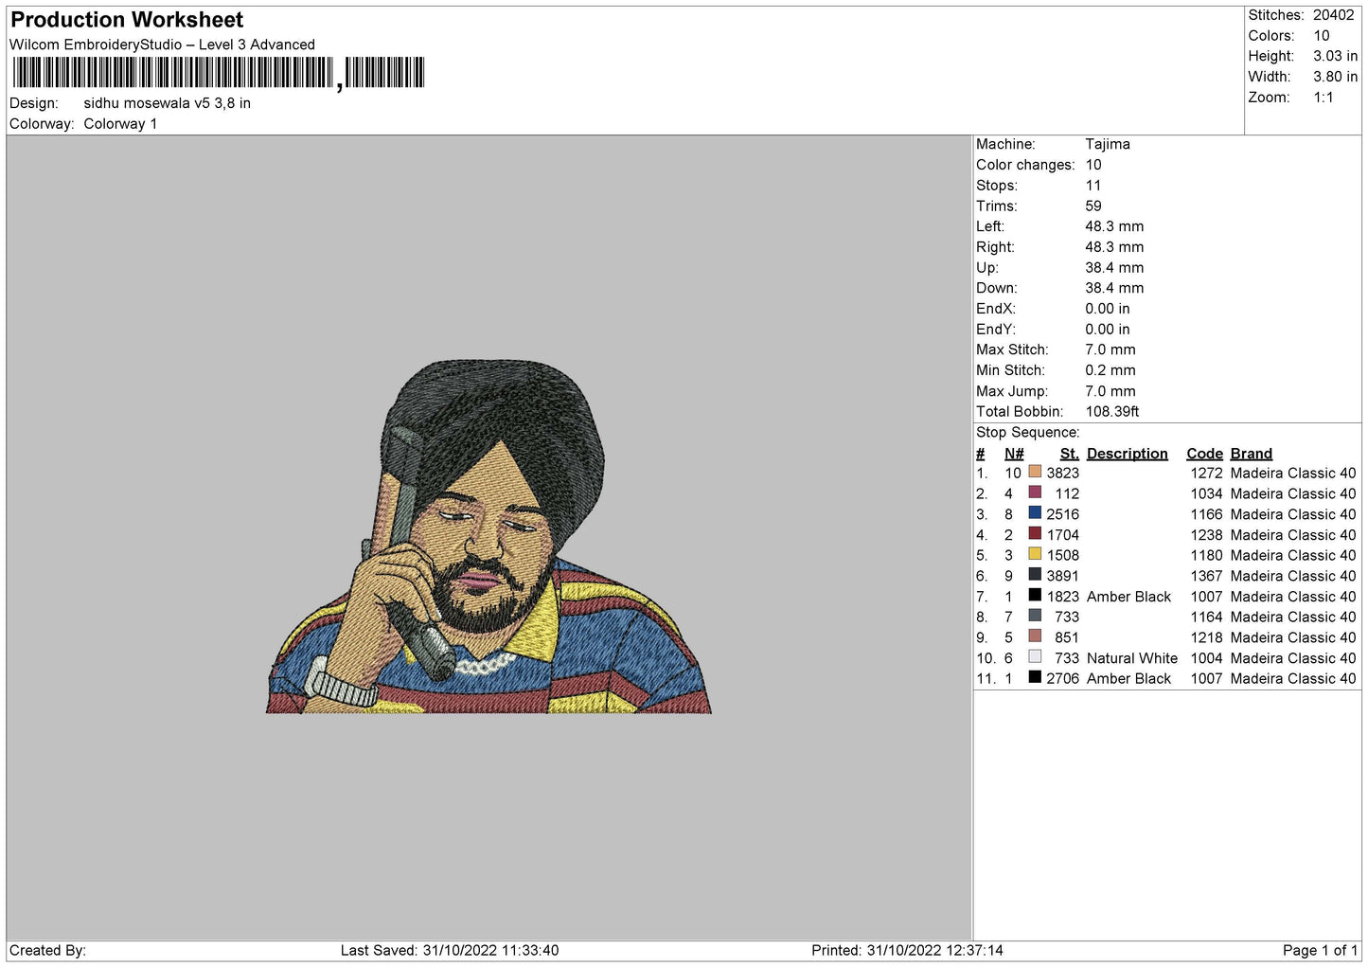The height and width of the screenshot is (967, 1368).
Task: Click the Color changes value 10
Action: coord(1093,165)
